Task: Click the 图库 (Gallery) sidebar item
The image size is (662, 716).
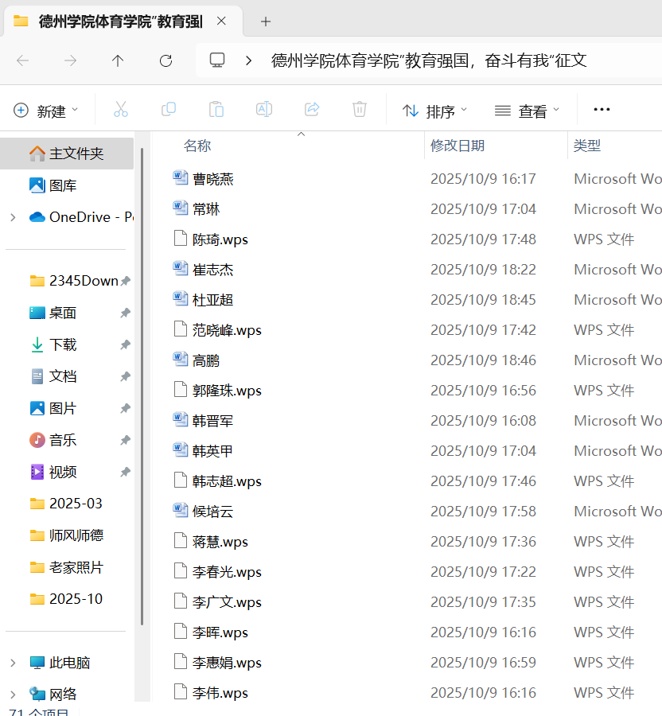Action: click(x=63, y=185)
